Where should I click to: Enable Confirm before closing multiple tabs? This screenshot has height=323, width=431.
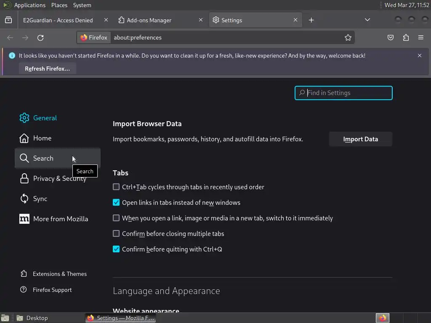[116, 233]
